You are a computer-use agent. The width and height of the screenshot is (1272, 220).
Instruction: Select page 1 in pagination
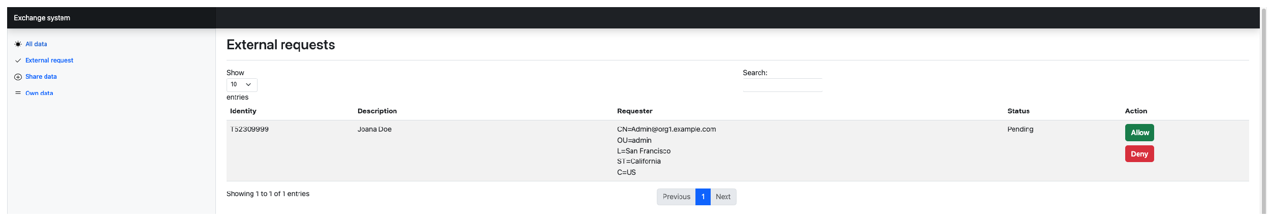click(x=703, y=197)
